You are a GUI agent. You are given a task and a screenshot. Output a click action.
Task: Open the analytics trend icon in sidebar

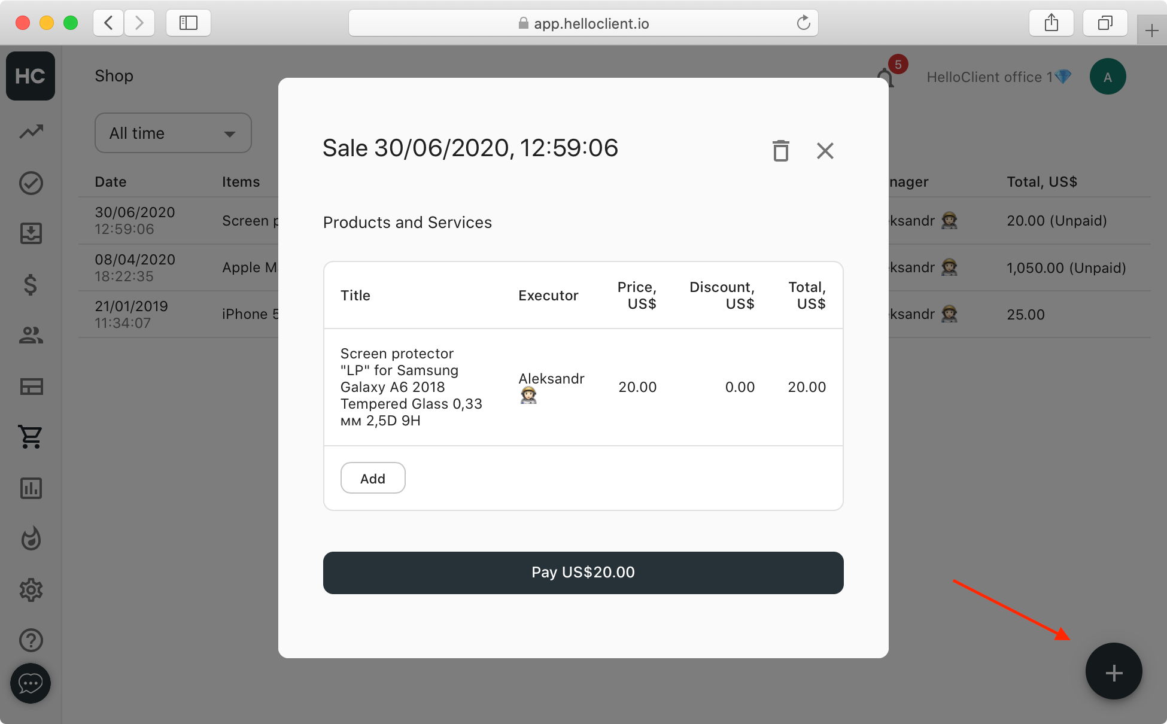tap(31, 132)
